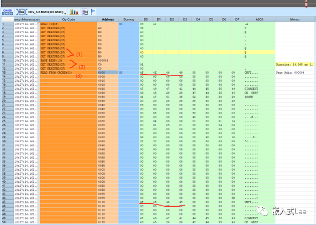The image size is (316, 225).
Task: Select the Address column header
Action: click(x=108, y=19)
